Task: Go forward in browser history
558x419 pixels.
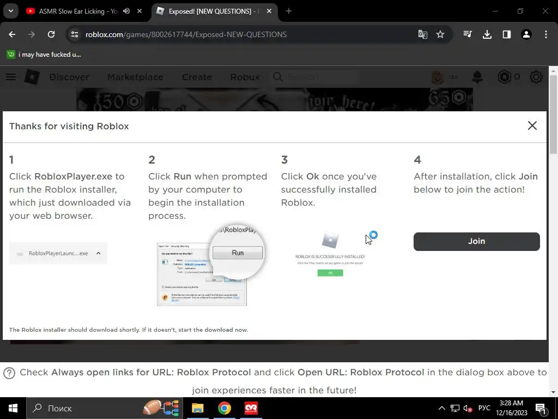Action: point(32,34)
